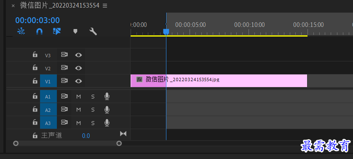Target track V3 label
This screenshot has width=353, height=159.
coord(48,56)
